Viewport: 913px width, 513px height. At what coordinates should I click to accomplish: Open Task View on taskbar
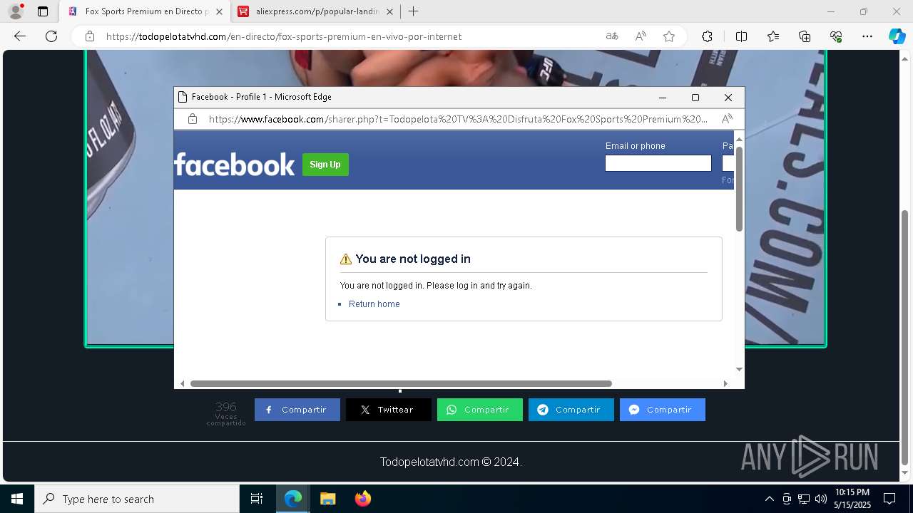coord(257,499)
